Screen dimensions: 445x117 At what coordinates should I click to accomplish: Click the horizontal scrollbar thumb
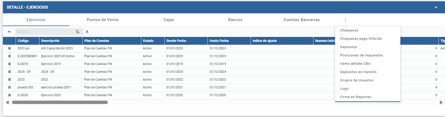pos(60,102)
